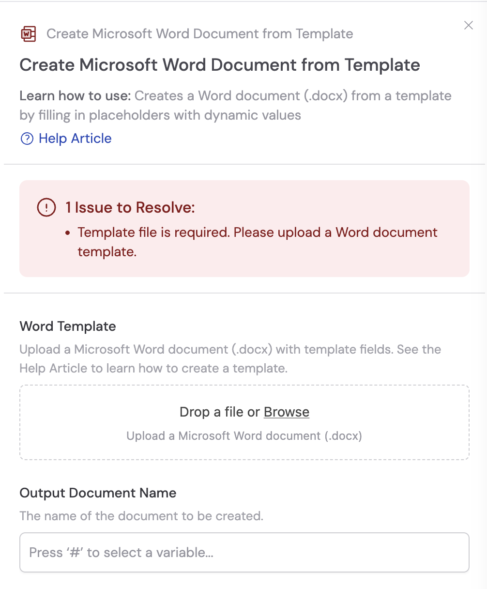The image size is (487, 589).
Task: Click the Word Template section heading
Action: pyautogui.click(x=67, y=326)
